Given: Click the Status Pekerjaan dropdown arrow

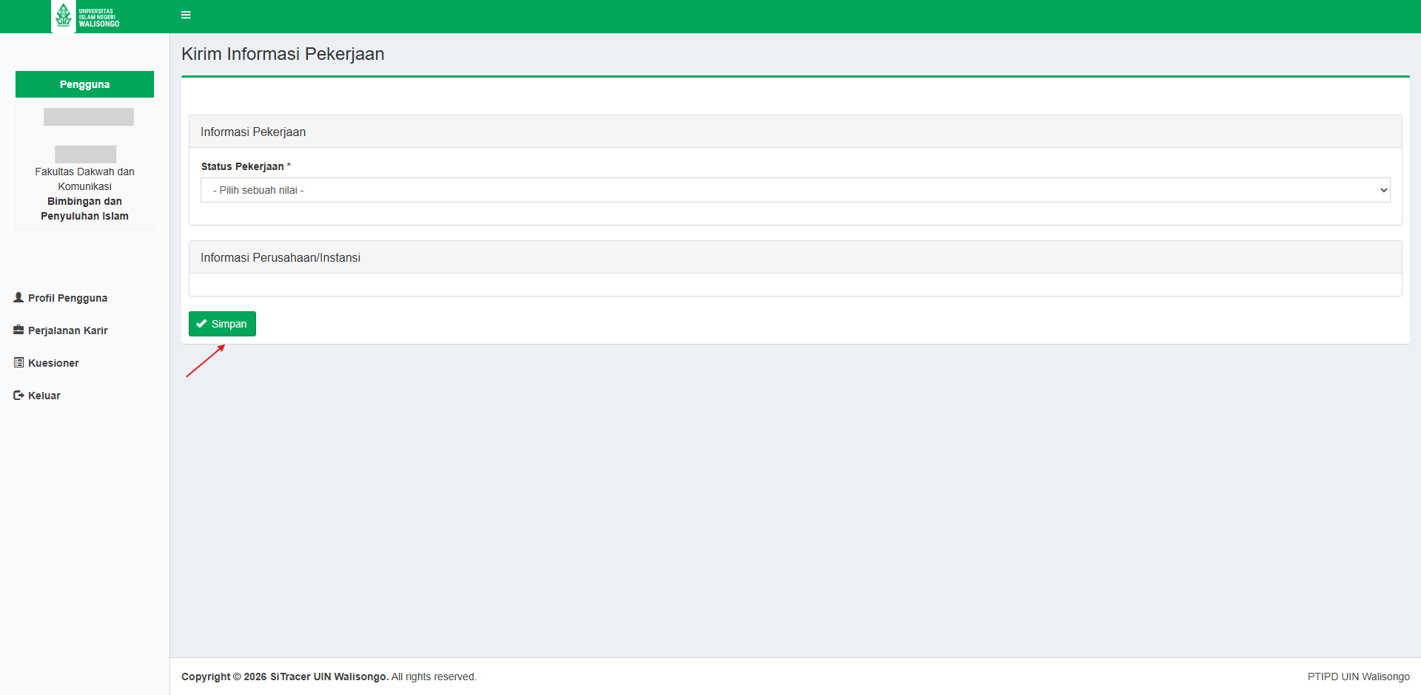Looking at the screenshot, I should coord(1383,190).
